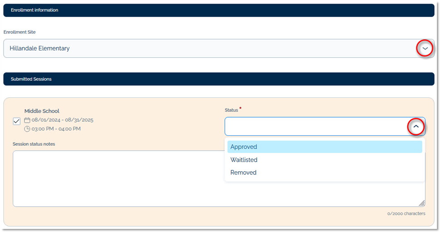
Task: Uncheck the Middle School session checkbox
Action: click(x=17, y=121)
